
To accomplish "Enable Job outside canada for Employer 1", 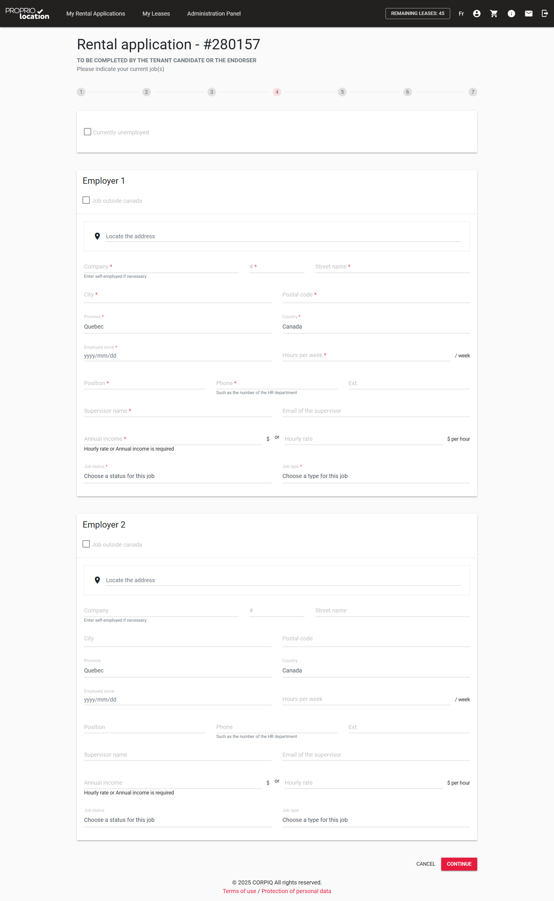I will click(86, 200).
